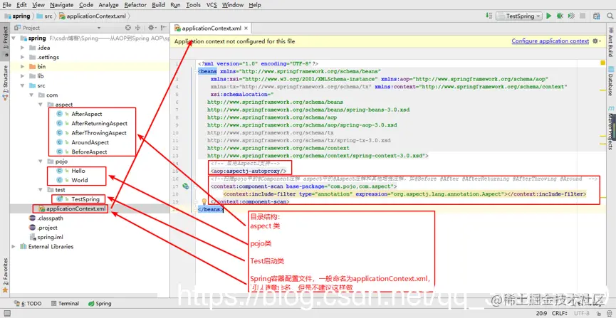The image size is (616, 318).
Task: Toggle the 6: TODO tool window
Action: click(28, 304)
